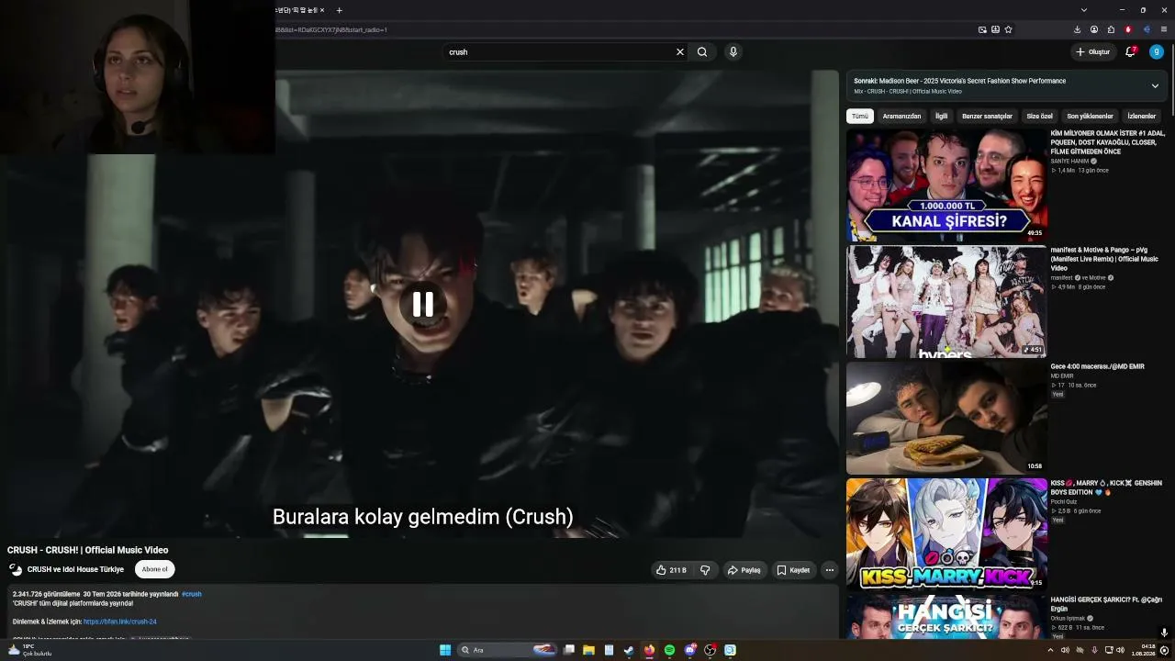Open the browser downloads arrow icon
1175x661 pixels.
pos(1078,29)
